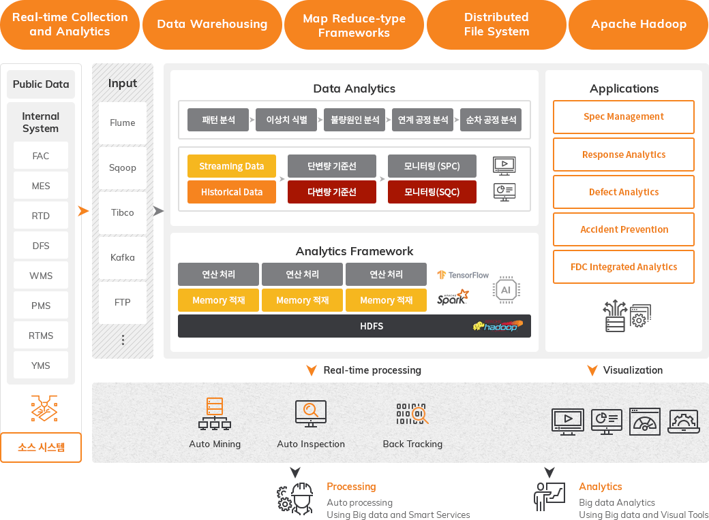This screenshot has width=709, height=520.
Task: Click the AI chip icon
Action: tap(506, 289)
